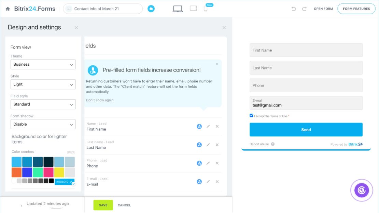Click the form name Contact info of March 21
Image resolution: width=379 pixels, height=213 pixels.
click(103, 9)
